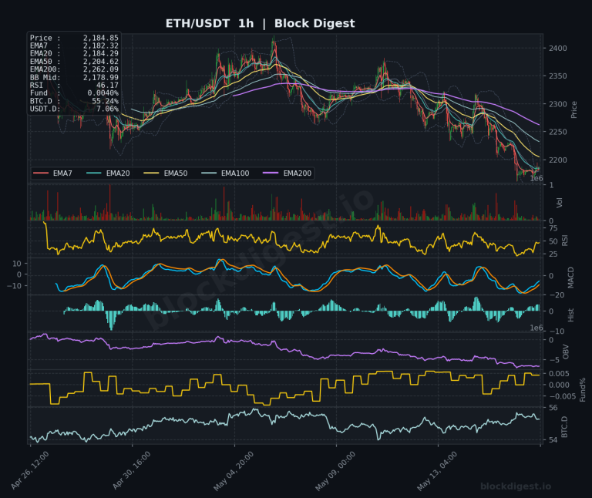Click the OBV axis tick label '−5'

[553, 360]
